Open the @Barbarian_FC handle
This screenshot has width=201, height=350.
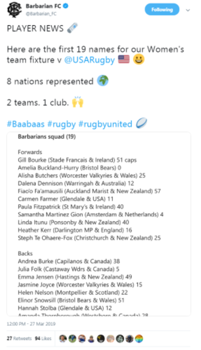(41, 14)
